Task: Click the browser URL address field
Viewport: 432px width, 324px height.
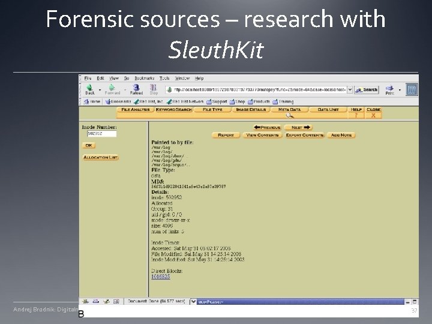Action: 260,90
